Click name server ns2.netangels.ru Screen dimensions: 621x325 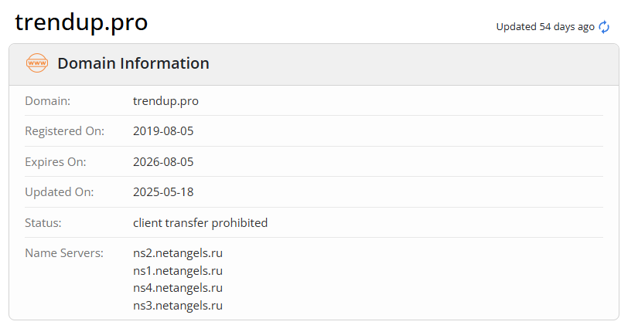click(178, 253)
